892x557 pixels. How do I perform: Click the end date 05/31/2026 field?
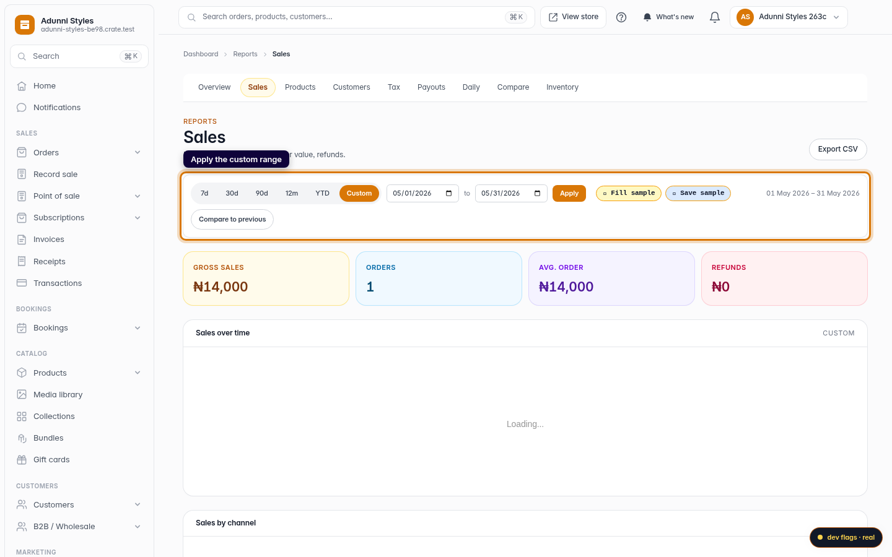point(511,193)
